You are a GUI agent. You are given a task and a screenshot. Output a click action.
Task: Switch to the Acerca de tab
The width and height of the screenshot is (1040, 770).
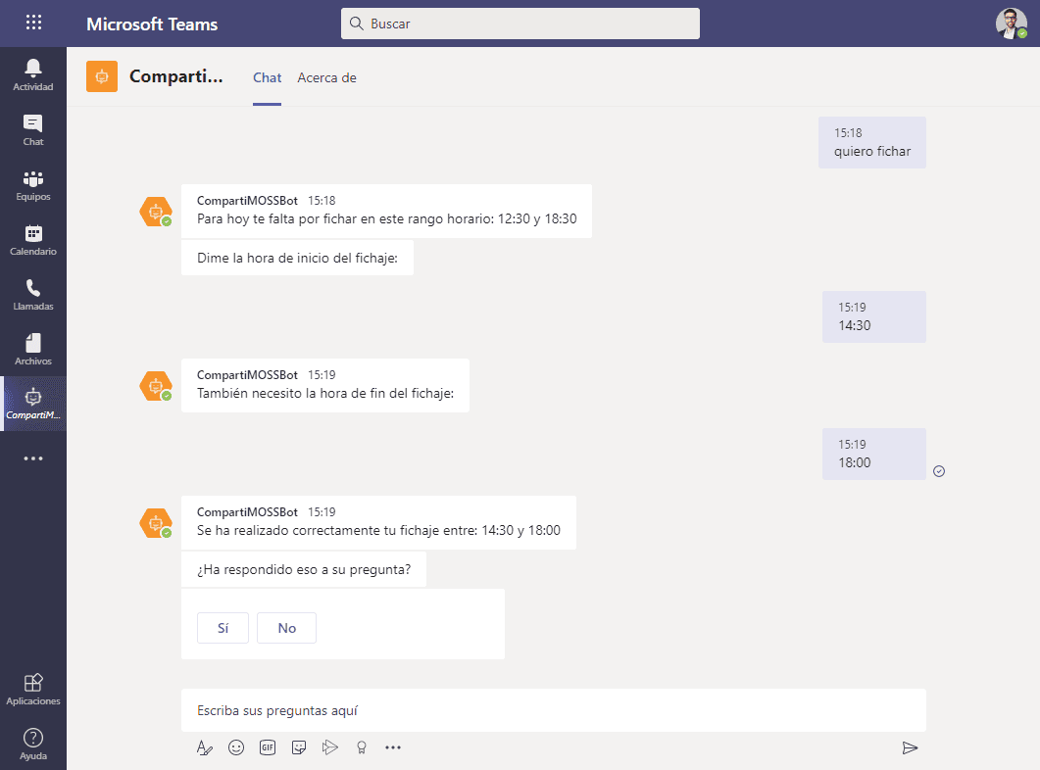pos(327,77)
